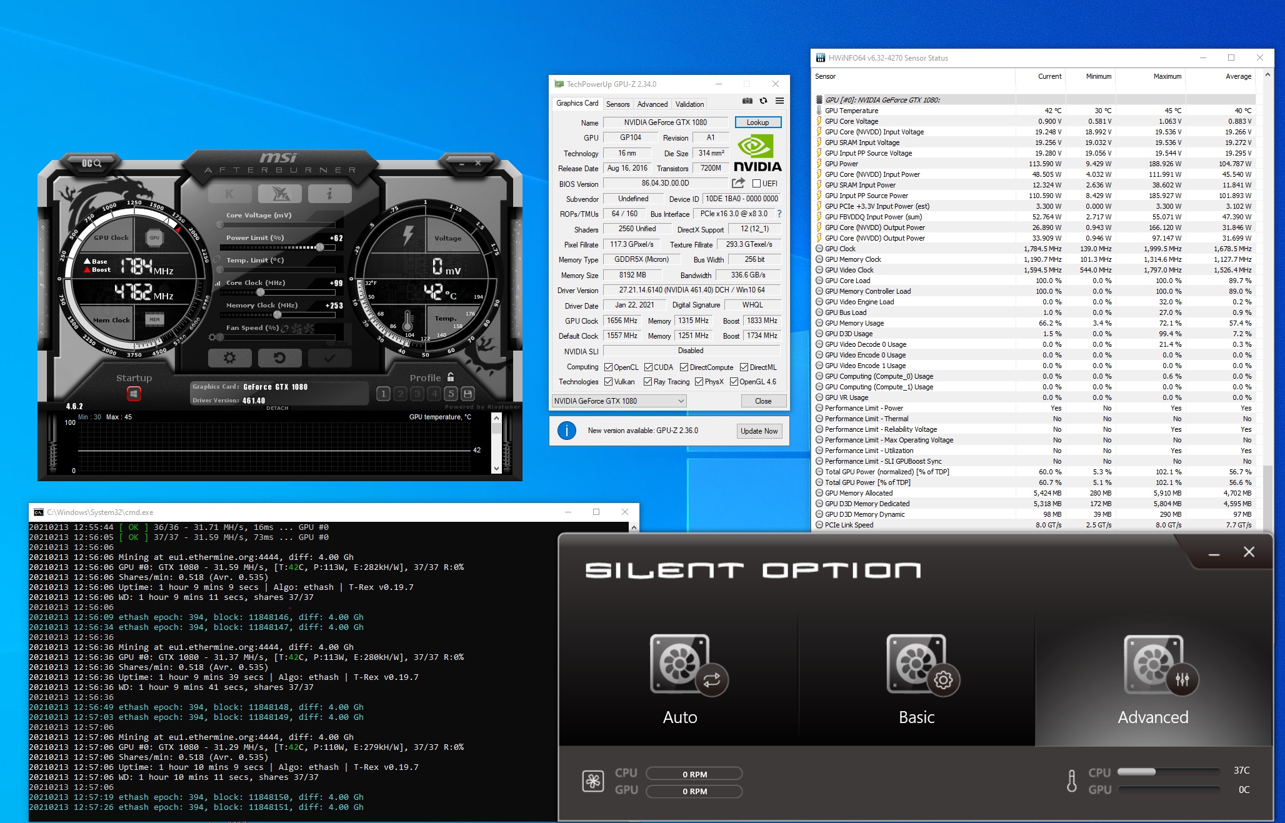Toggle the temp limit link icon
Screen dimensions: 1285x823
pyautogui.click(x=217, y=259)
